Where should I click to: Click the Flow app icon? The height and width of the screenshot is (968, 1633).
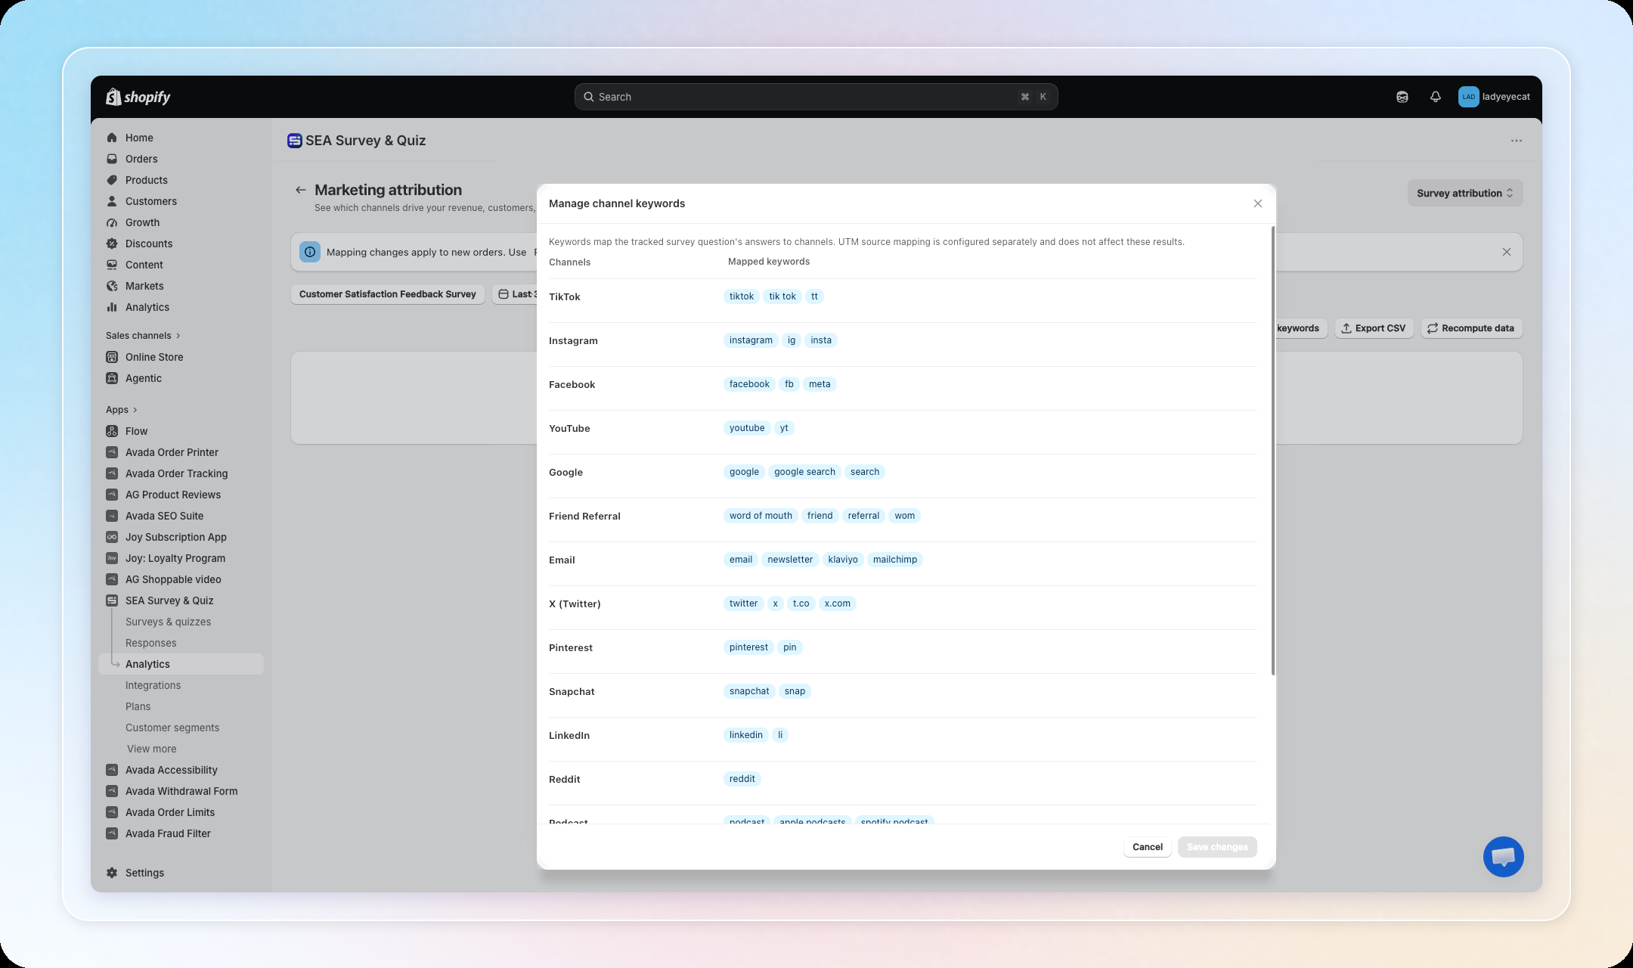point(112,431)
